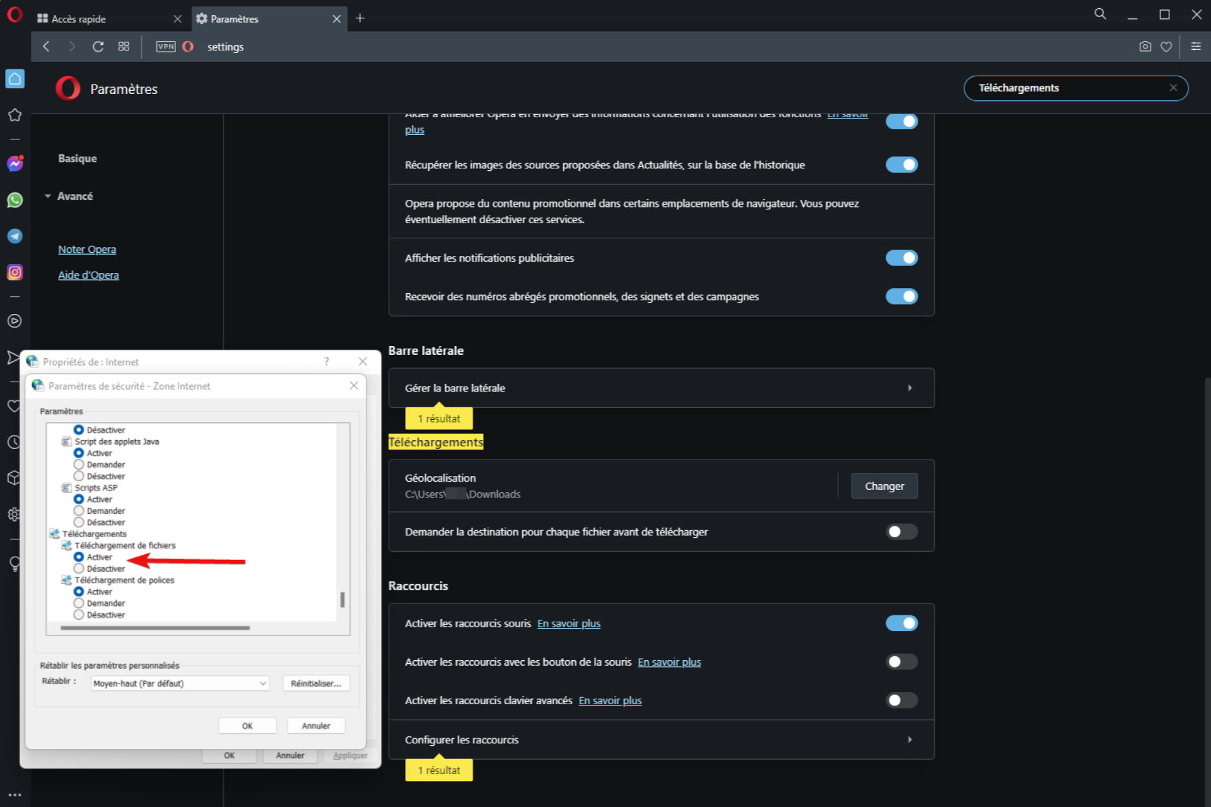The image size is (1211, 807).
Task: Add page to bookmarks with heart icon in address bar
Action: pyautogui.click(x=1166, y=47)
